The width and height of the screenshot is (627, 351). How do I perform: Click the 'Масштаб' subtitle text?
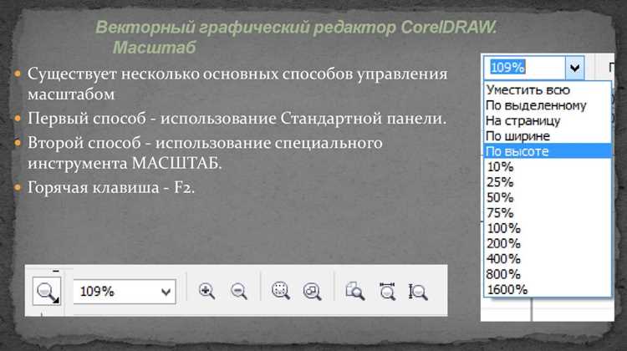[x=155, y=48]
